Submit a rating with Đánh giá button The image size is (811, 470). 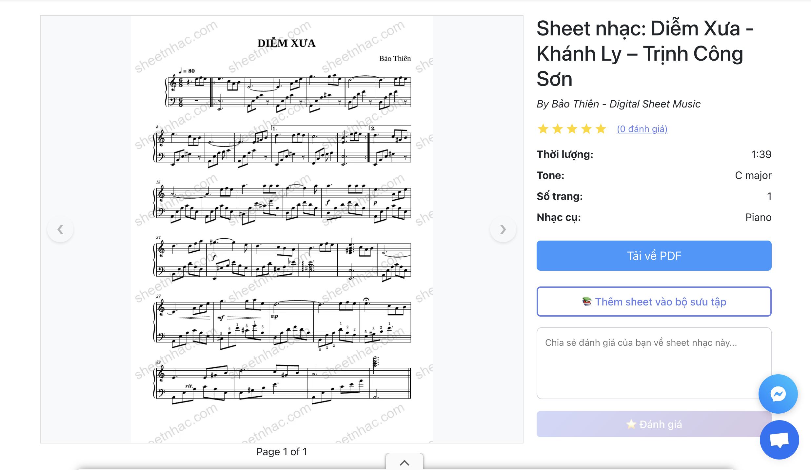pos(654,424)
